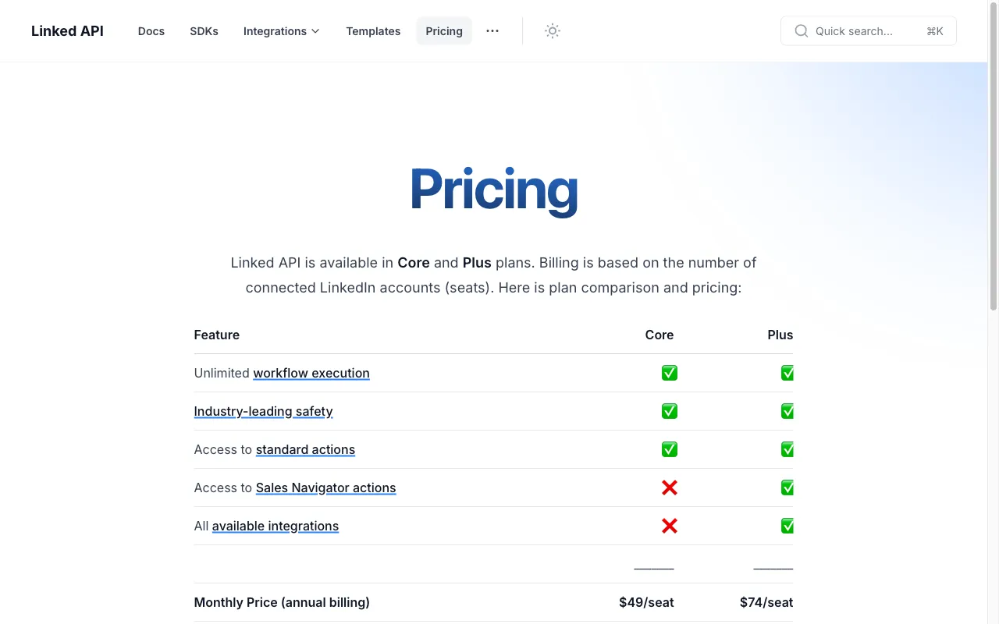This screenshot has width=999, height=624.
Task: Follow the standard actions link
Action: 305,449
